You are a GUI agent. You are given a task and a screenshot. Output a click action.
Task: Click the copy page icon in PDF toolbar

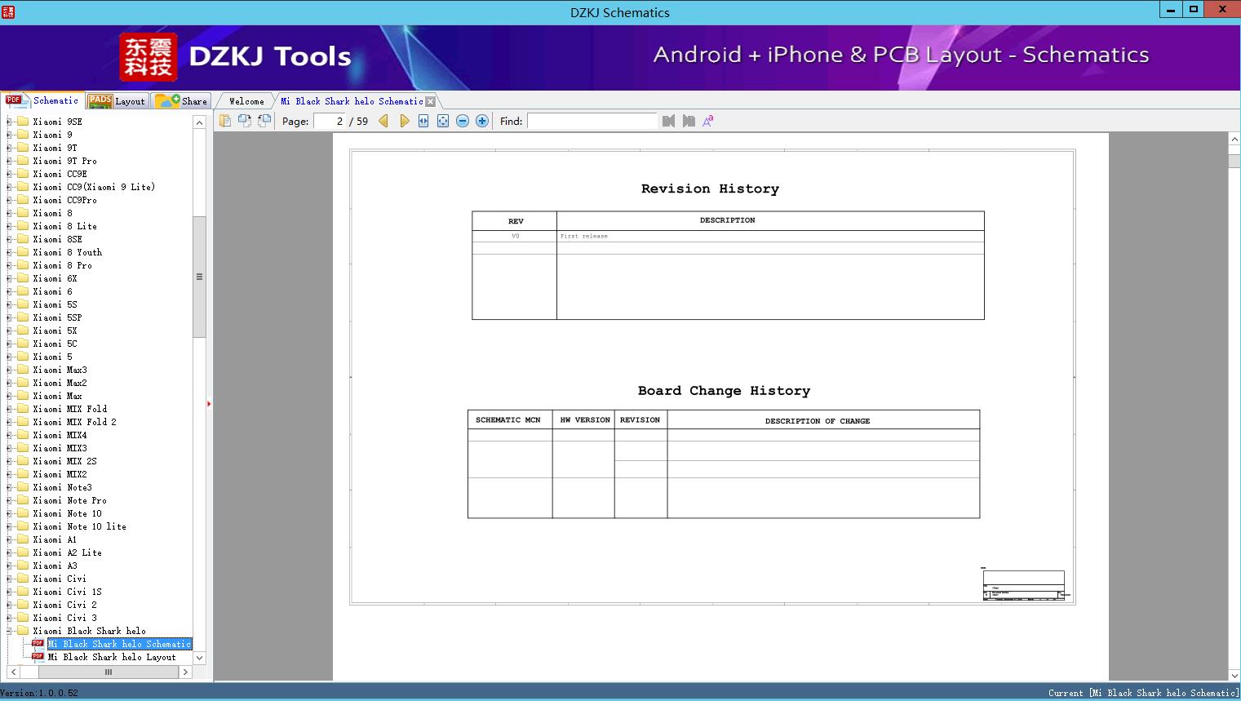coord(225,121)
